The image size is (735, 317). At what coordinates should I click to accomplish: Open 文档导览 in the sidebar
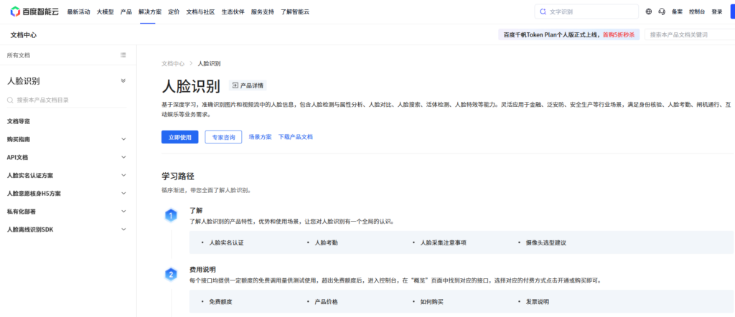19,121
